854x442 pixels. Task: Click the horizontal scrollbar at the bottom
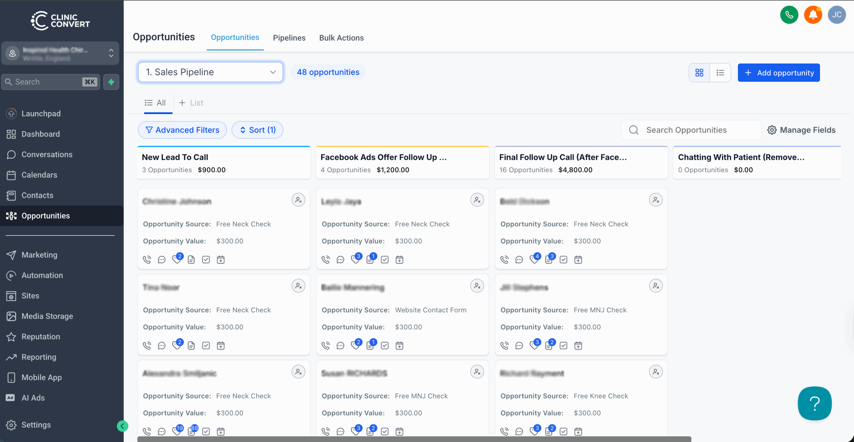tap(414, 439)
